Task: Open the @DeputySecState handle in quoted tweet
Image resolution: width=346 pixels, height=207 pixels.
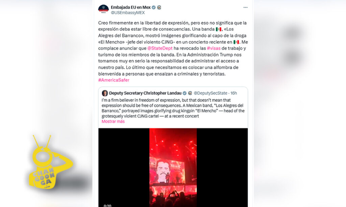Action: coord(210,93)
